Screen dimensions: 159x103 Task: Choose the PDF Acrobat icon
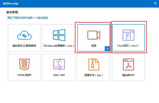pyautogui.click(x=129, y=64)
